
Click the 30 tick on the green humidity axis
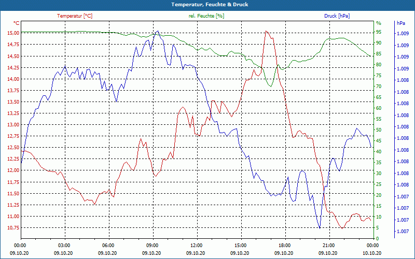coord(379,174)
